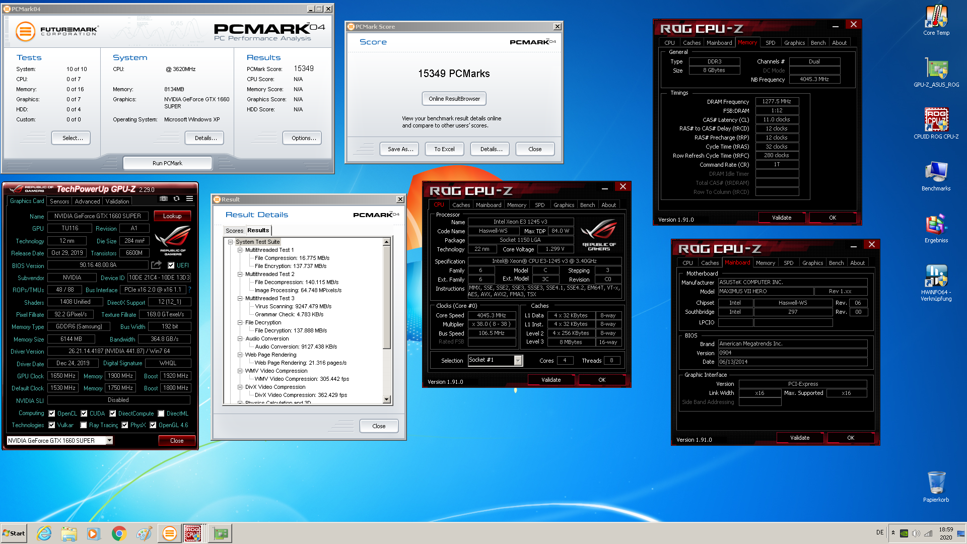
Task: Toggle the UEFI checkbox in GPU-Z
Action: (171, 265)
